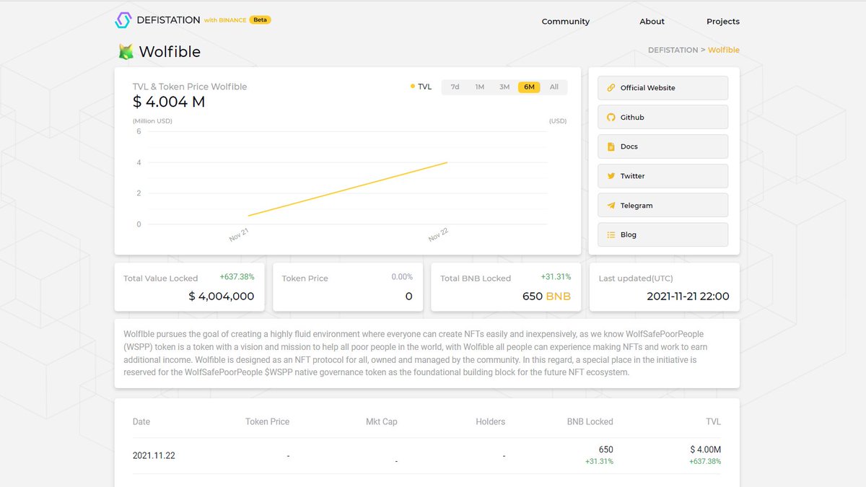The image size is (866, 487).
Task: Click the 650 BNB Locked table cell
Action: (x=606, y=449)
